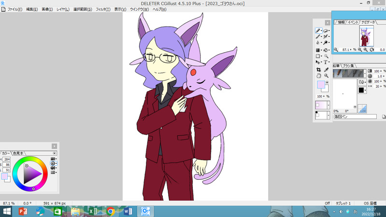Open the brush preview round options arrow
Image resolution: width=386 pixels, height=217 pixels.
click(x=355, y=107)
